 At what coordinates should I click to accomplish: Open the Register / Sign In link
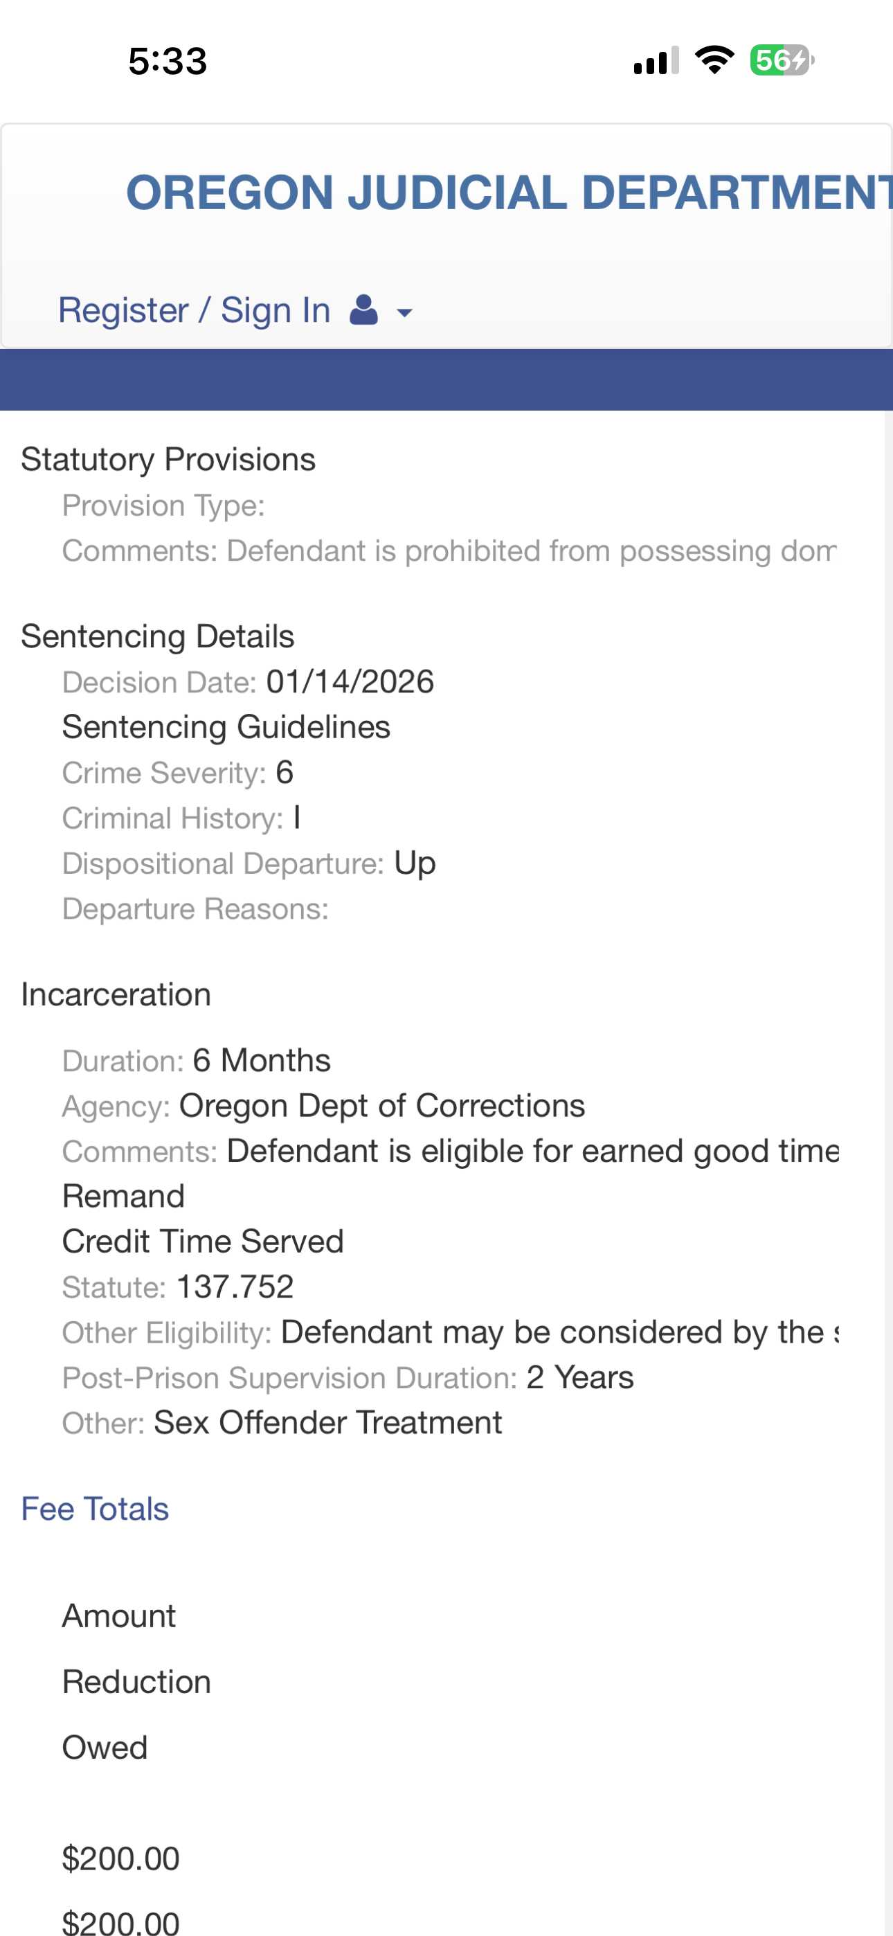coord(194,310)
